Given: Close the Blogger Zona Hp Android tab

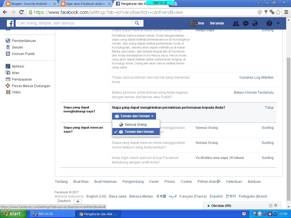Looking at the screenshot, I should pyautogui.click(x=54, y=3).
